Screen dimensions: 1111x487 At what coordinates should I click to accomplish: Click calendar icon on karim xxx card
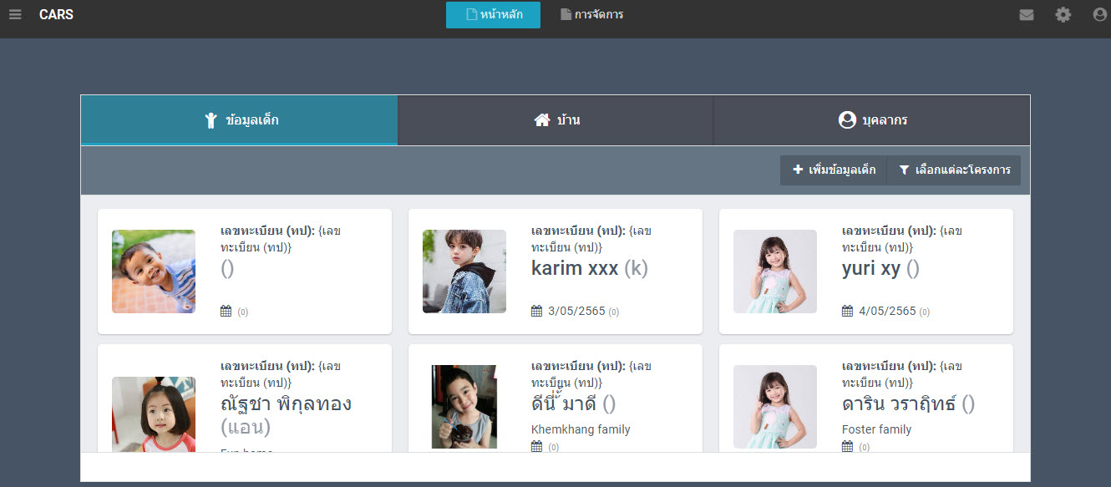pyautogui.click(x=536, y=312)
